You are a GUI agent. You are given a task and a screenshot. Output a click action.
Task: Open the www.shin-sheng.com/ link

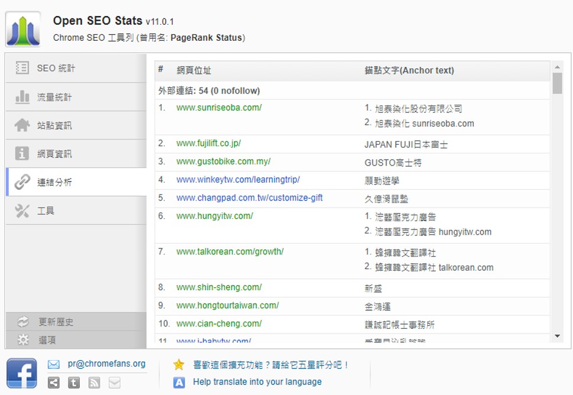(x=219, y=287)
